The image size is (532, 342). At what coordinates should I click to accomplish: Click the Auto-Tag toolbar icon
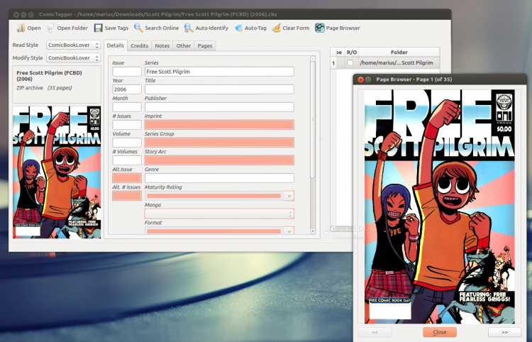click(238, 28)
